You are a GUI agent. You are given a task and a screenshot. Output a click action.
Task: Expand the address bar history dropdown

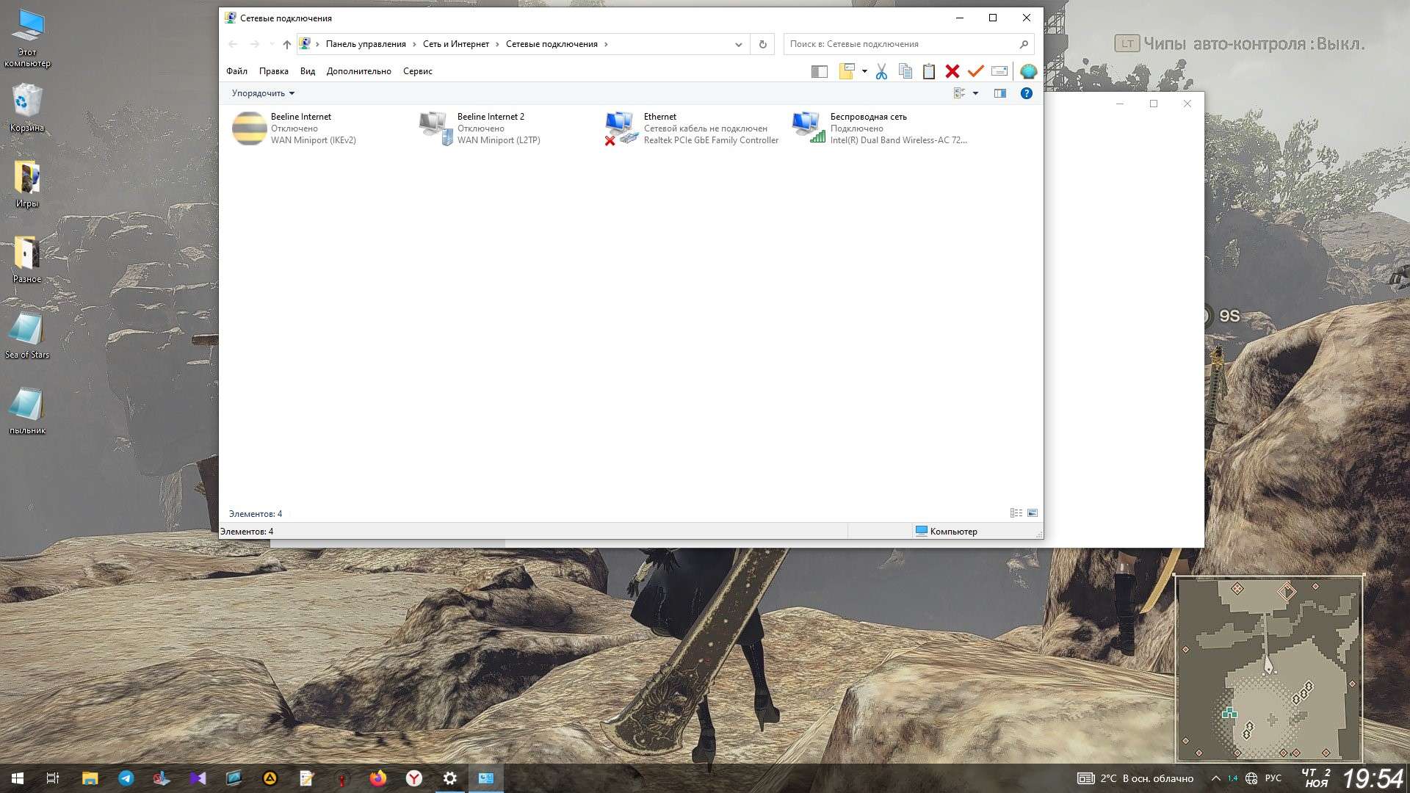(738, 44)
